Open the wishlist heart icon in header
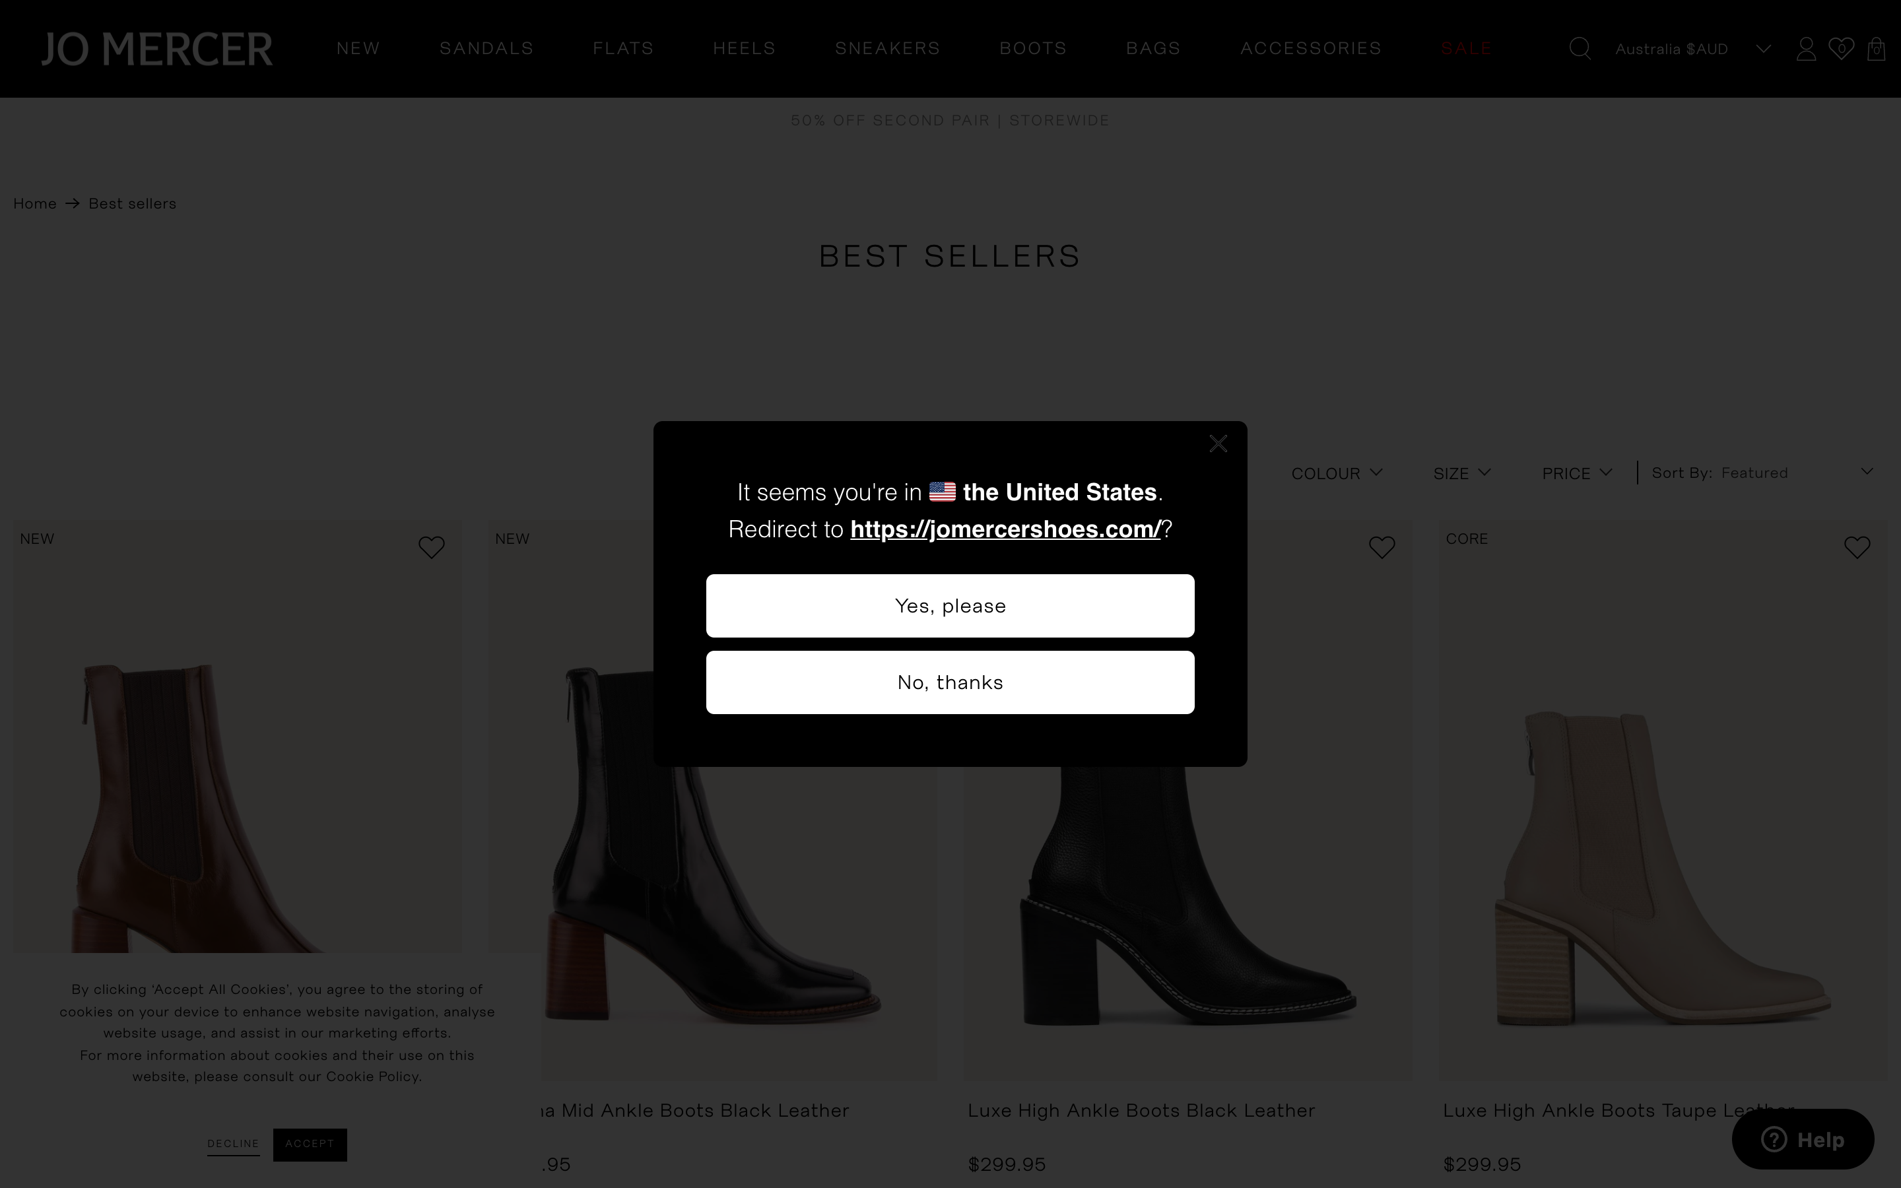 point(1842,49)
